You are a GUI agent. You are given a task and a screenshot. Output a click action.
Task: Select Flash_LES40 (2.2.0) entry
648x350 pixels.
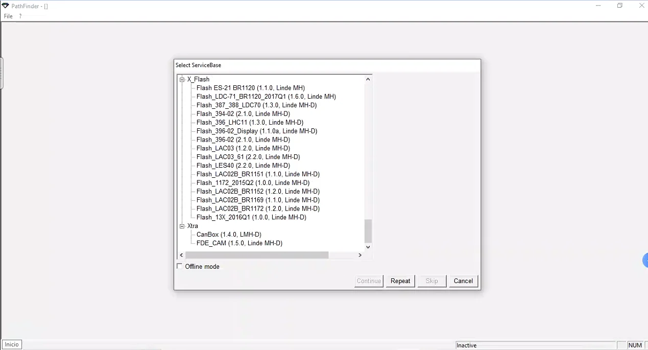243,166
